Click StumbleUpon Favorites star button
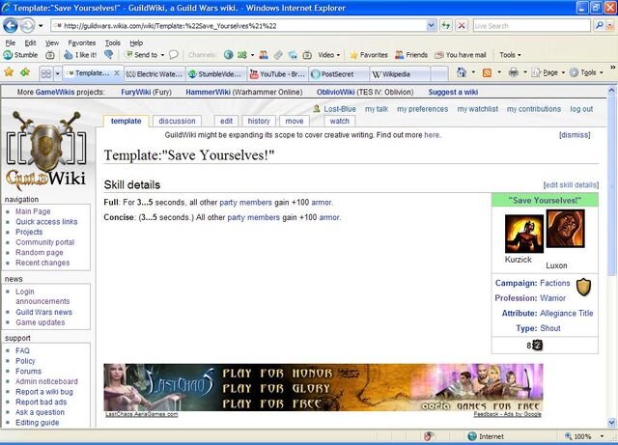The image size is (618, 445). [369, 55]
